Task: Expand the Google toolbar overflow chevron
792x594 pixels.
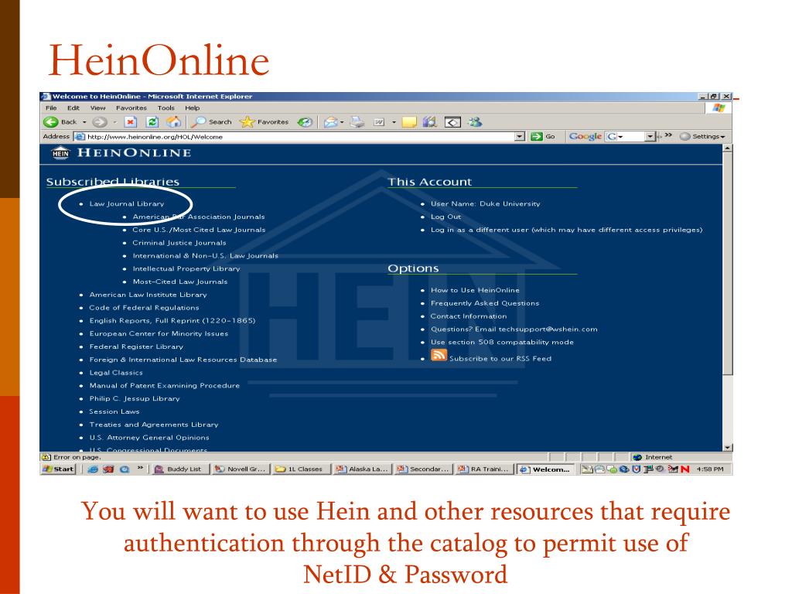Action: (x=668, y=135)
